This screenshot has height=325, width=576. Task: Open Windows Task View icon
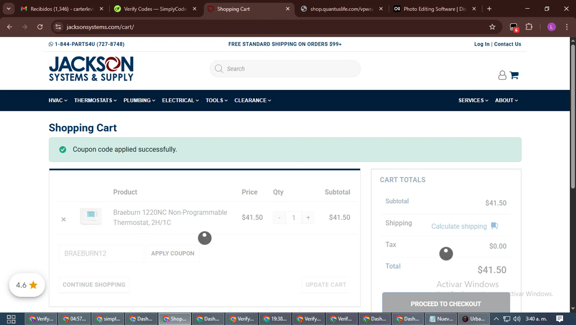pos(11,319)
